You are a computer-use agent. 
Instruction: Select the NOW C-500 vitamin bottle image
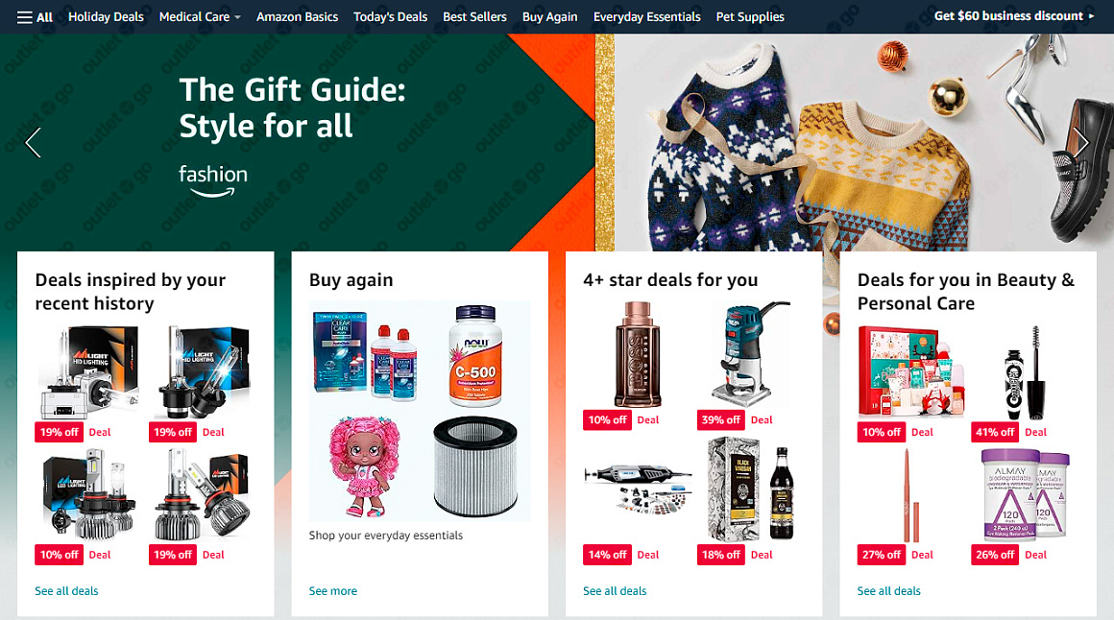click(x=475, y=355)
